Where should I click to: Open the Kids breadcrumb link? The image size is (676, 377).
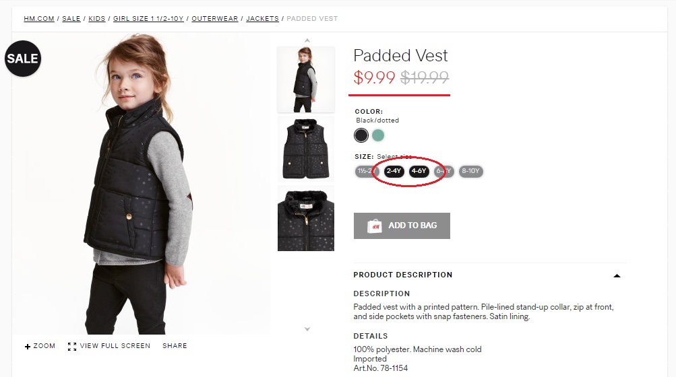[x=97, y=19]
